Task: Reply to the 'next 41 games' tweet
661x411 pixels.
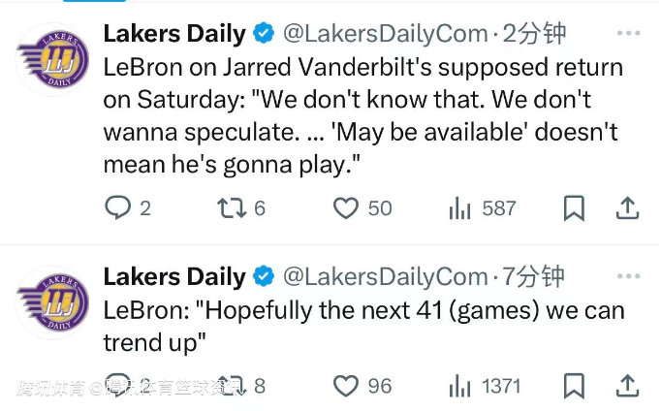Action: [117, 386]
